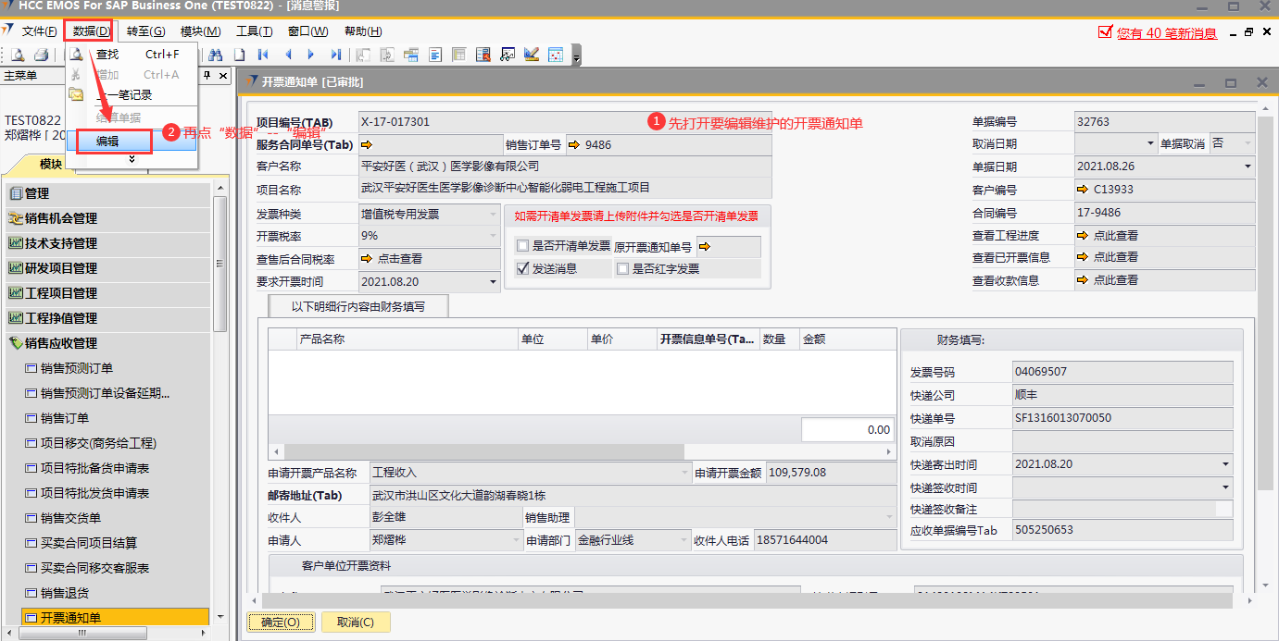Click arrow link next to 销售订单号 9486

(574, 144)
